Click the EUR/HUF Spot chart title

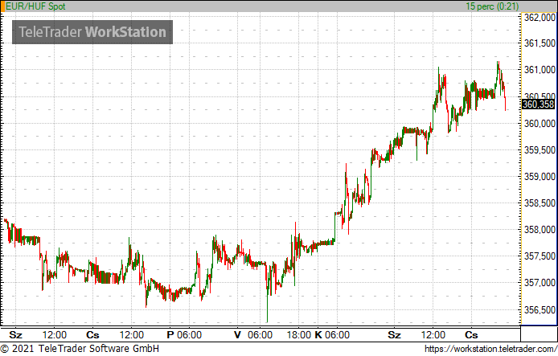[x=35, y=6]
